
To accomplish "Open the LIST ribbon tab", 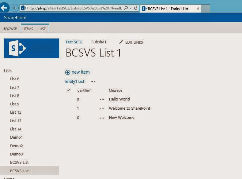I will 43,29.
